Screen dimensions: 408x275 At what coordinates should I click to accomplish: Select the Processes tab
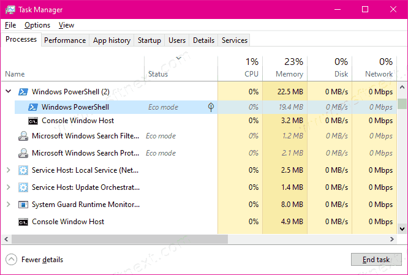pyautogui.click(x=21, y=39)
